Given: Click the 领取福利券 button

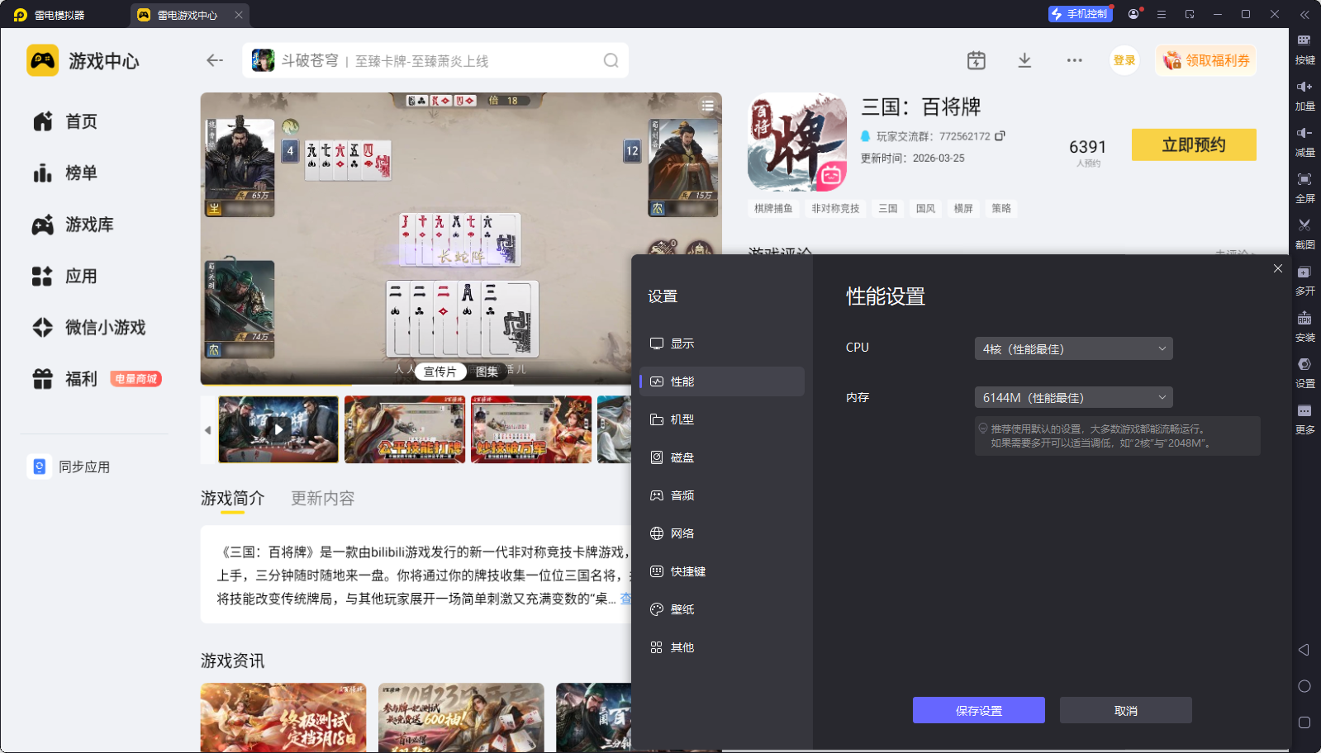Looking at the screenshot, I should pyautogui.click(x=1206, y=60).
